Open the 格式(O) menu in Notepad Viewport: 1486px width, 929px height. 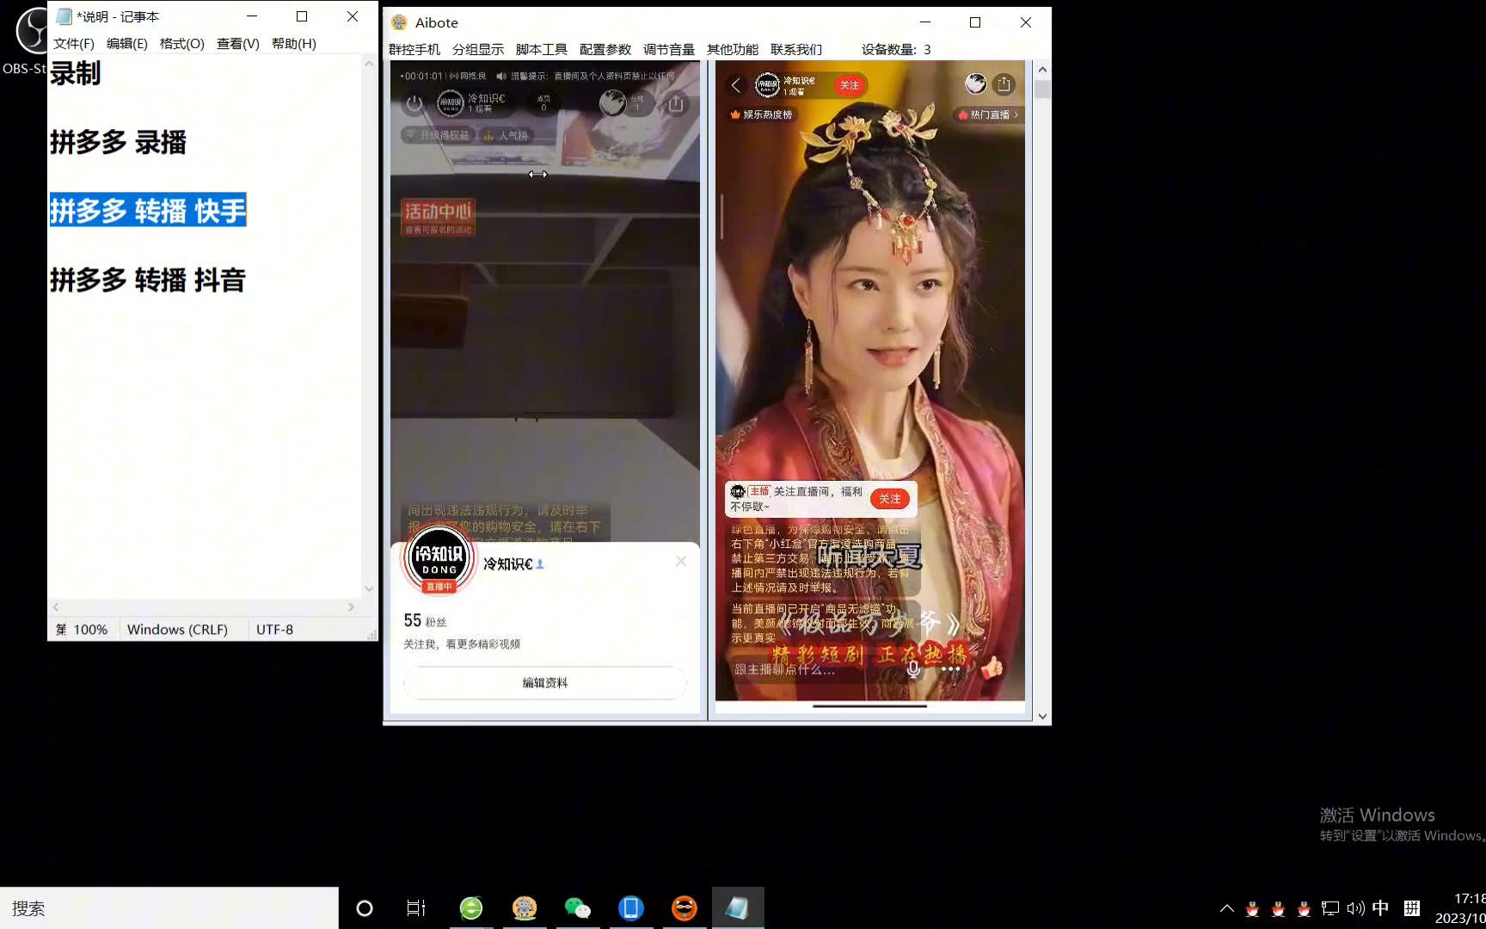[x=181, y=43]
